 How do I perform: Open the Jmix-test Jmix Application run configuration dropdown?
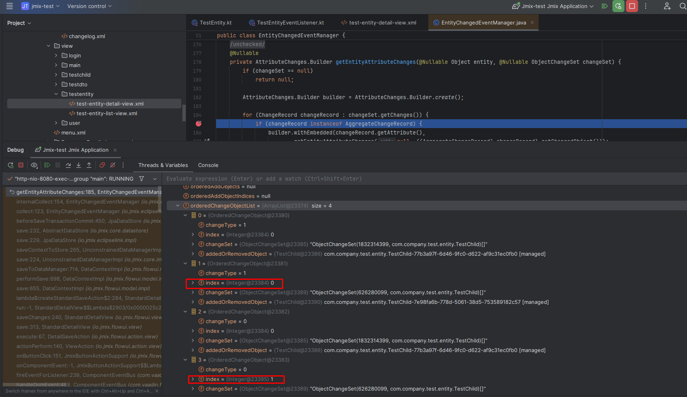[x=553, y=6]
